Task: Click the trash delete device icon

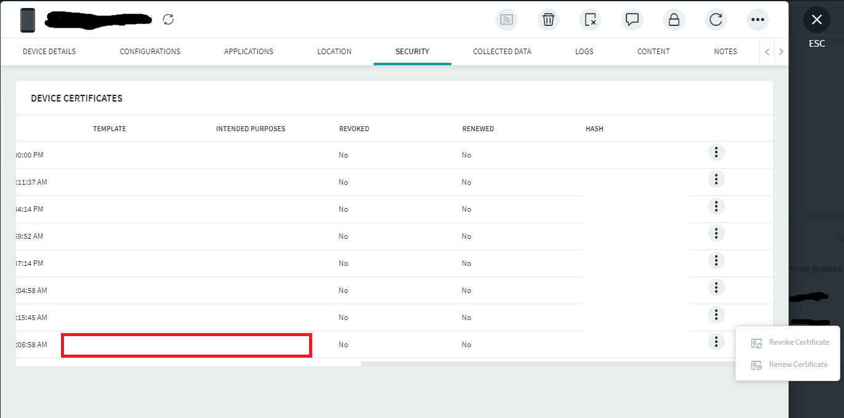Action: point(549,20)
